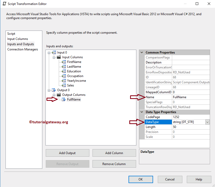Screen dimensions: 215x187
Task: Maximize the editor window
Action: (197, 4)
